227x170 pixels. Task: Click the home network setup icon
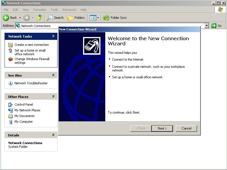tap(11, 51)
